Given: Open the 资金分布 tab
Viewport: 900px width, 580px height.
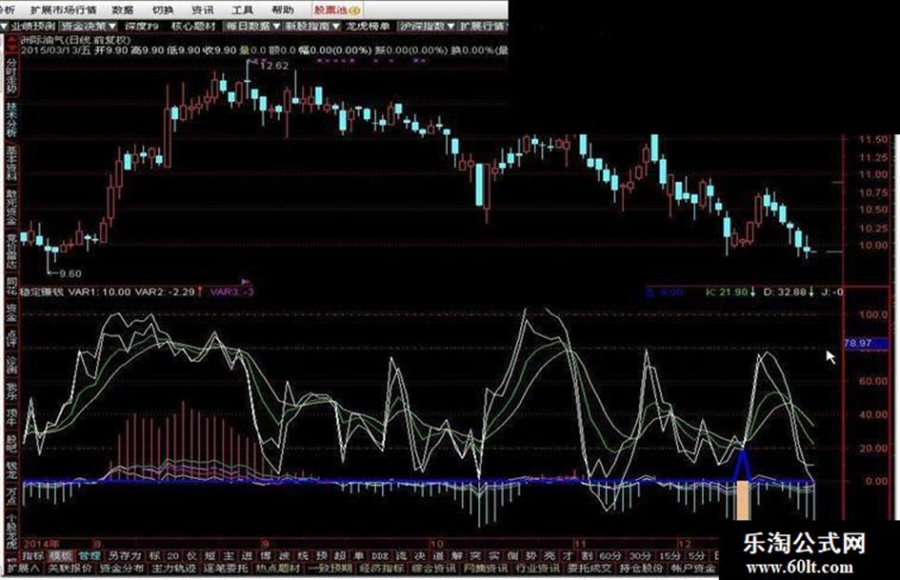Looking at the screenshot, I should point(122,569).
